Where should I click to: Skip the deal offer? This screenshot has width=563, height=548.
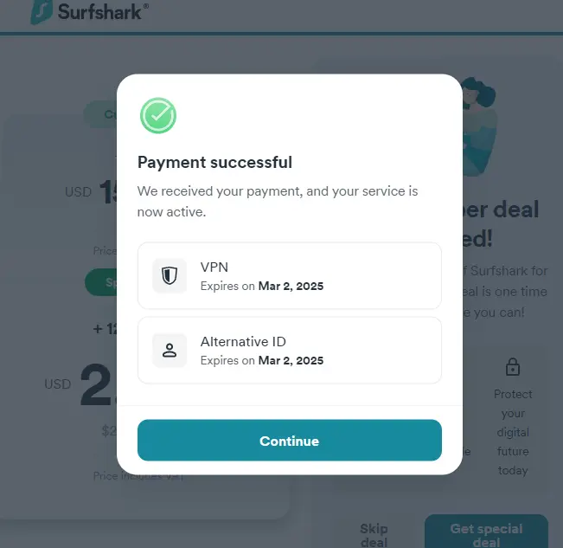374,535
